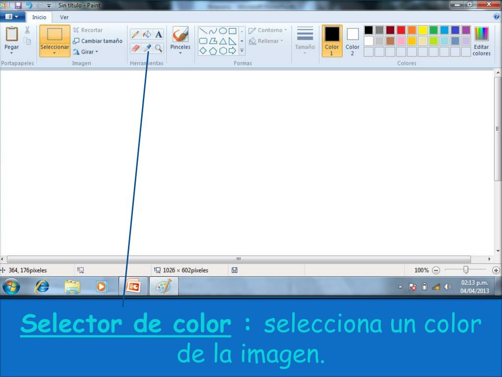The width and height of the screenshot is (502, 377).
Task: Open Internet Explorer from the taskbar
Action: click(x=42, y=286)
